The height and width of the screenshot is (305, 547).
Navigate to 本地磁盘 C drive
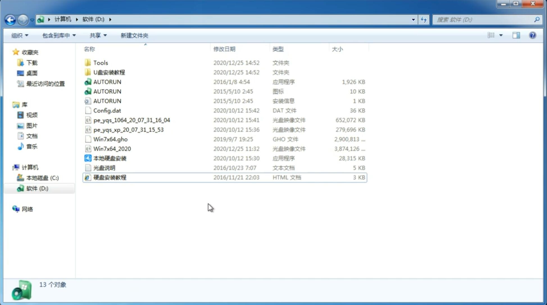pos(42,178)
